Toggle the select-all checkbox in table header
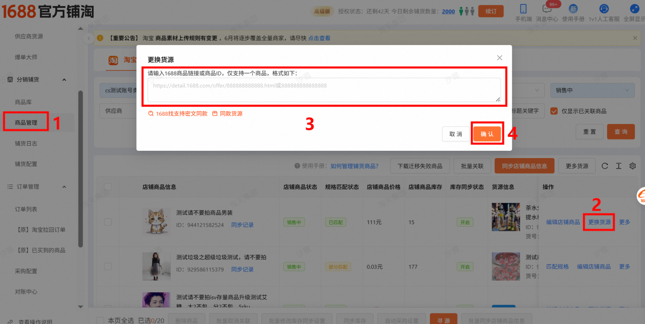The height and width of the screenshot is (324, 645). pyautogui.click(x=108, y=187)
